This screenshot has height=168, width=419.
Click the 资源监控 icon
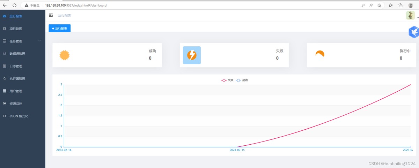tap(5, 104)
